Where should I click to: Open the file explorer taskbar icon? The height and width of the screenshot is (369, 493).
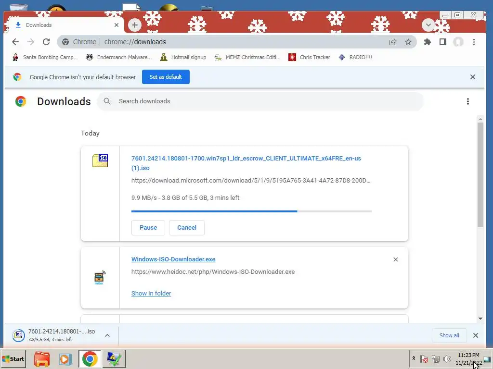(42, 359)
